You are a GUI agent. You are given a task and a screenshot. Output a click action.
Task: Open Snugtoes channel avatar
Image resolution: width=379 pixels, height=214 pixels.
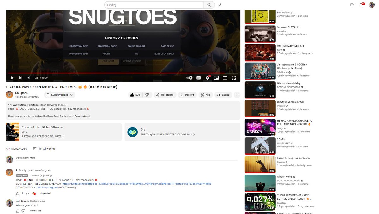coord(9,95)
